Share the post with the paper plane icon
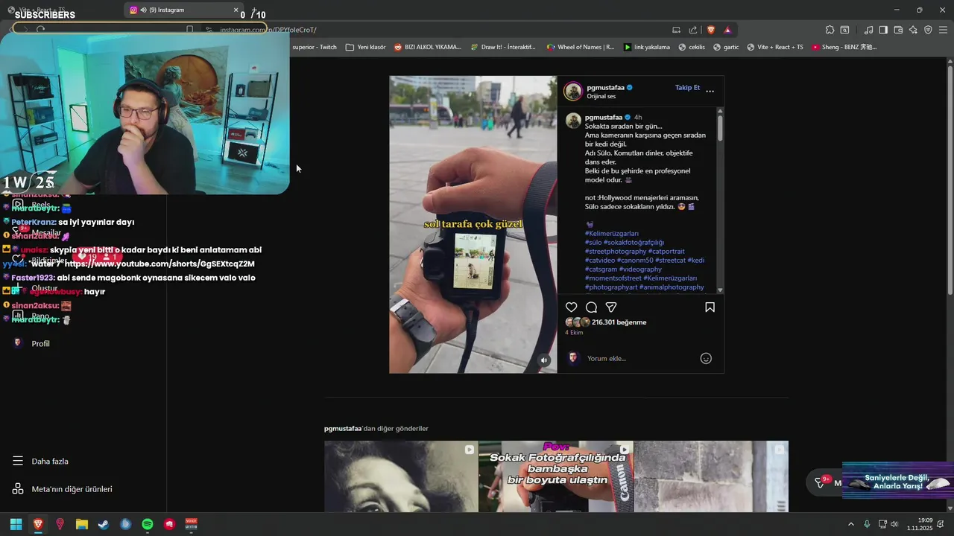Screen dimensions: 954x536 [611, 307]
